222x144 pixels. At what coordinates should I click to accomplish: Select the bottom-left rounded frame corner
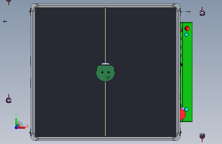pyautogui.click(x=33, y=138)
